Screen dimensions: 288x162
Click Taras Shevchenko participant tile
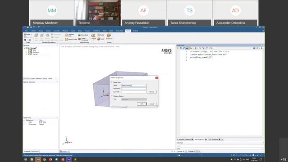[189, 13]
